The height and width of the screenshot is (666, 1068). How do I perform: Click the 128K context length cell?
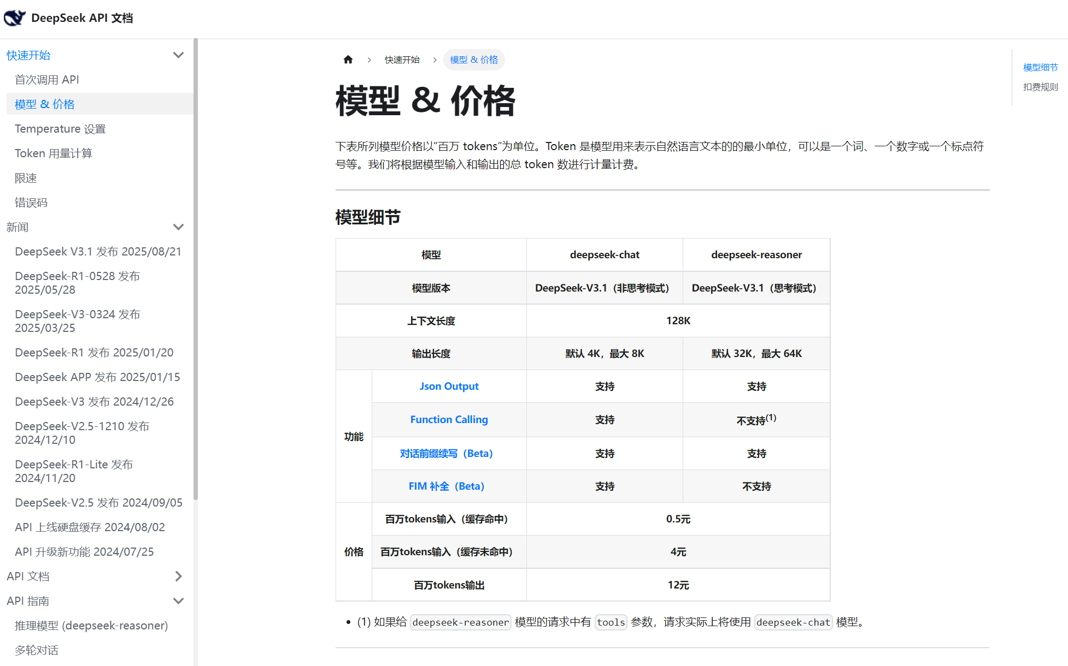pos(678,320)
